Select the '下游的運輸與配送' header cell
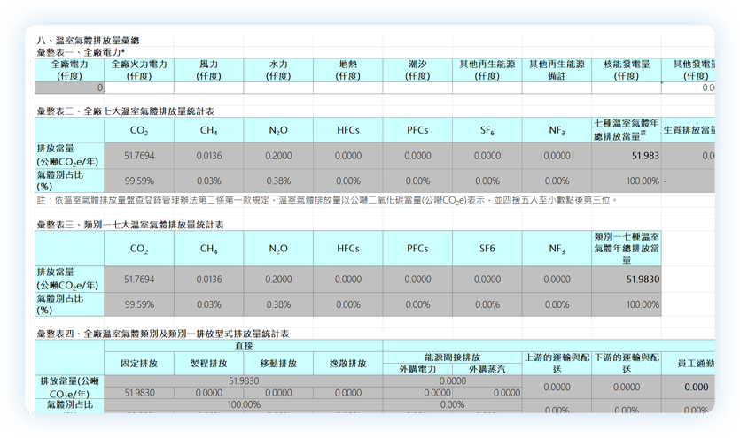740x438 pixels. pos(627,363)
